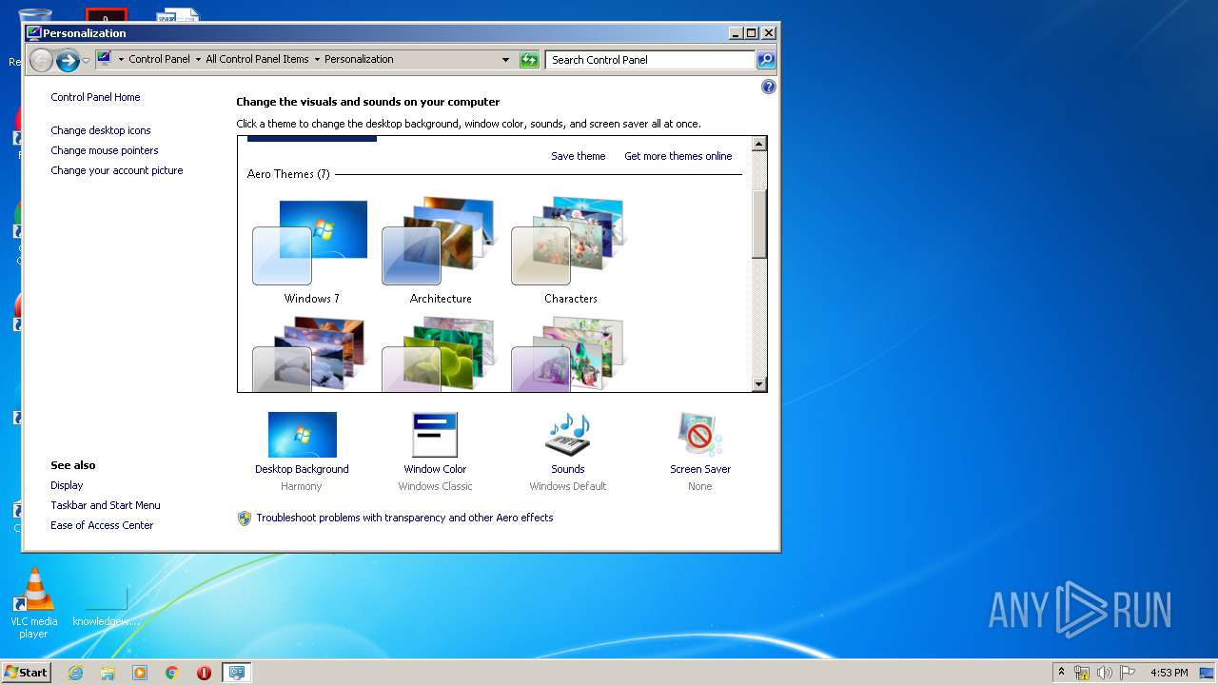Click the Personalization breadcrumb

359,59
